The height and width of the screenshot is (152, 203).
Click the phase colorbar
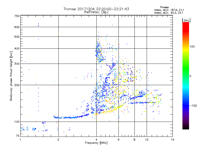(186, 75)
